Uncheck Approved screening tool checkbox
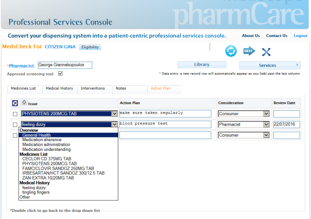This screenshot has height=219, width=311. [60, 74]
